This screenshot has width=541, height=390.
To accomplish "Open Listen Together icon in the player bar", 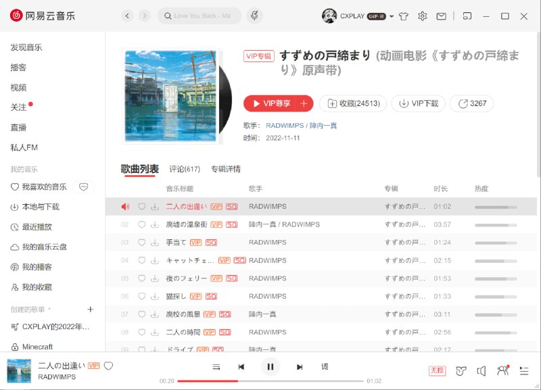I will pyautogui.click(x=502, y=370).
